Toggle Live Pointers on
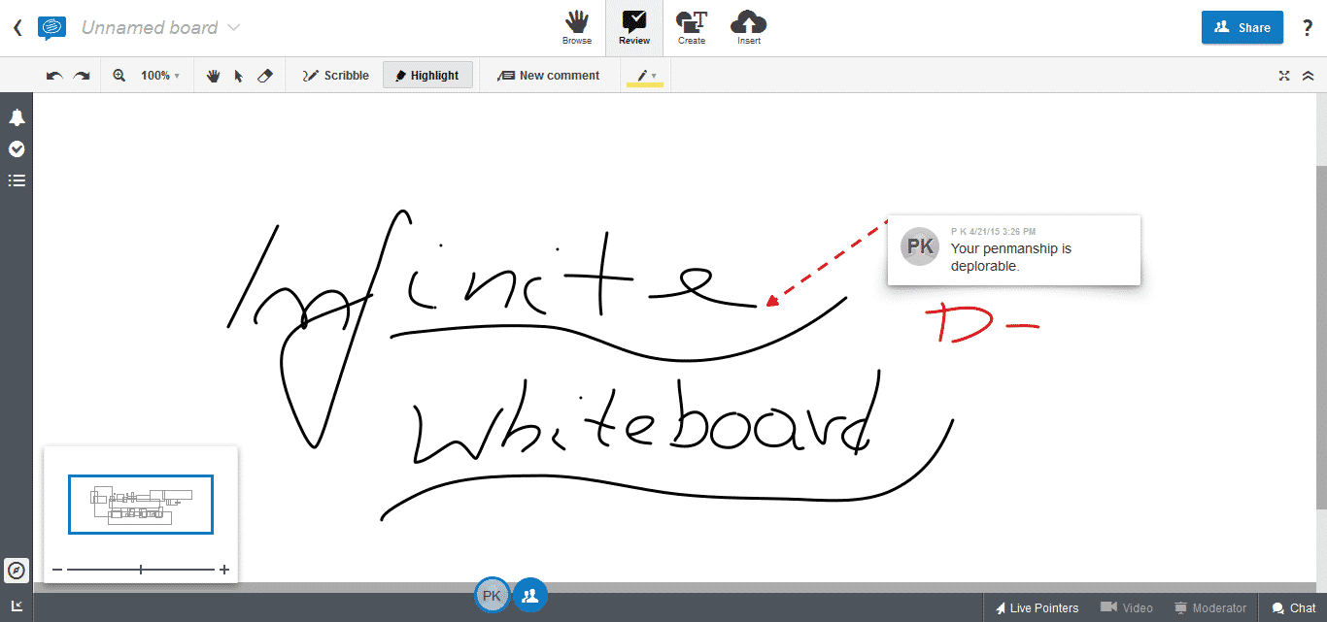This screenshot has height=622, width=1327. (x=1037, y=607)
